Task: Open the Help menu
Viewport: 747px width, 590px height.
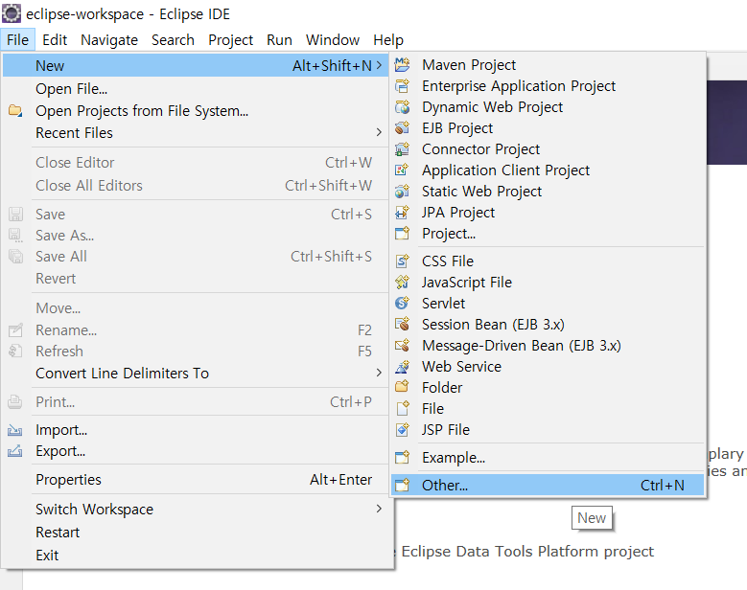Action: [x=388, y=40]
